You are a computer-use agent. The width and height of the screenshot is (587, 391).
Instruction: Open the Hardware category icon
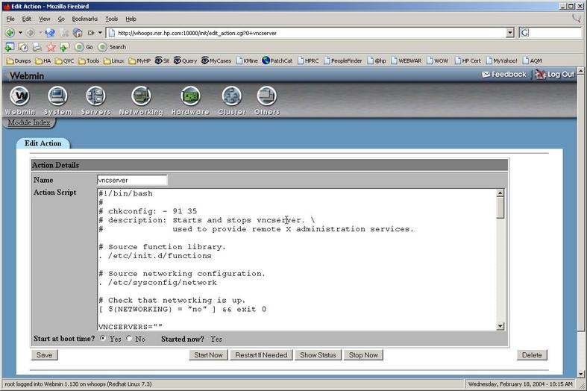(x=190, y=96)
